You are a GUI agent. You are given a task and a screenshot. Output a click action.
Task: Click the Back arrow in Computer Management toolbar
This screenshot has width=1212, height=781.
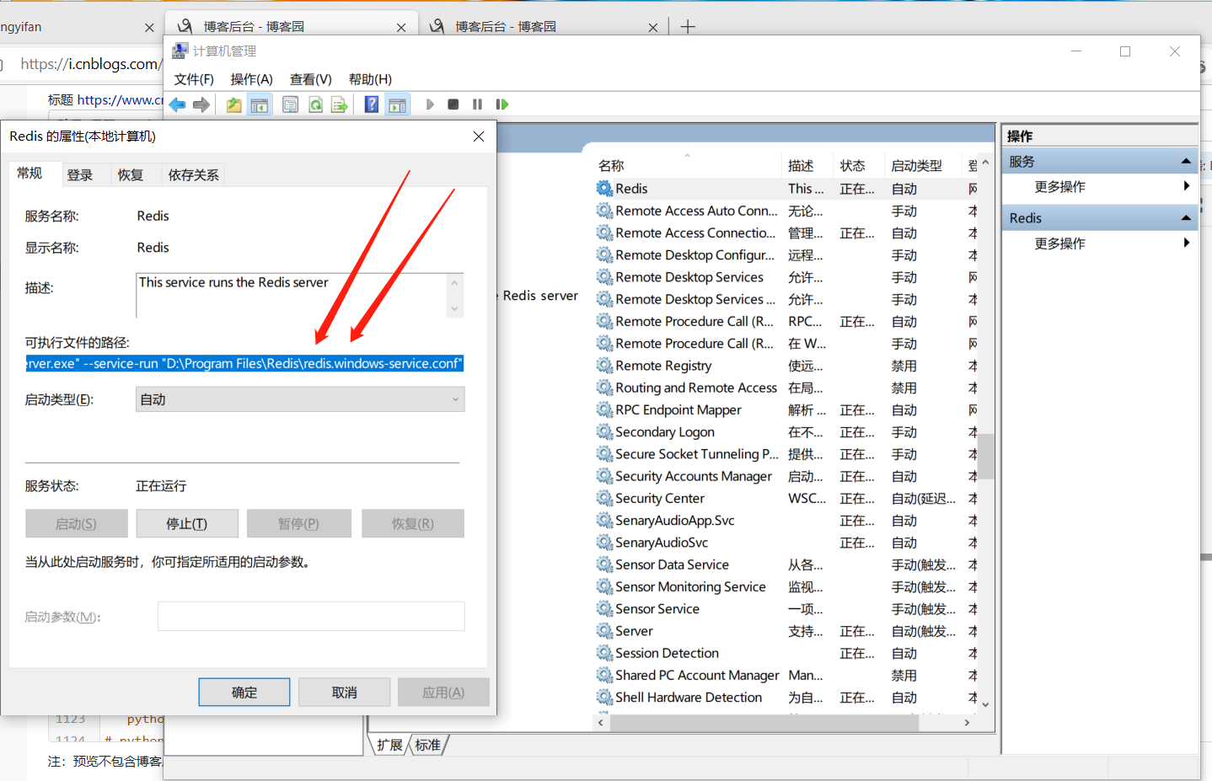pos(177,104)
